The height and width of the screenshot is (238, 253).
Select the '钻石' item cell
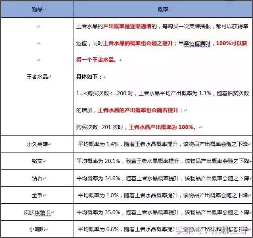tap(37, 178)
